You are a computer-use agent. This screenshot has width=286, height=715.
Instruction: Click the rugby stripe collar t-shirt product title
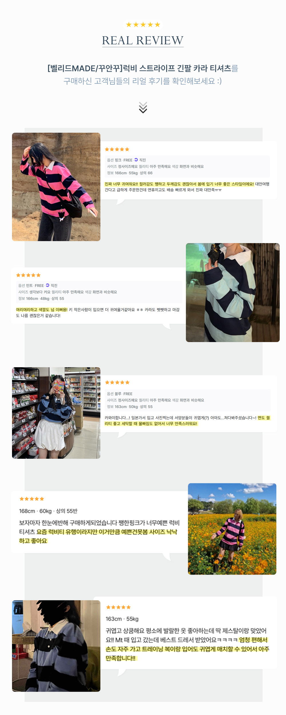(139, 68)
